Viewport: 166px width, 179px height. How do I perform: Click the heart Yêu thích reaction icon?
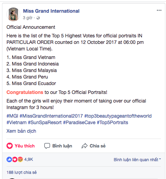[x=10, y=146]
